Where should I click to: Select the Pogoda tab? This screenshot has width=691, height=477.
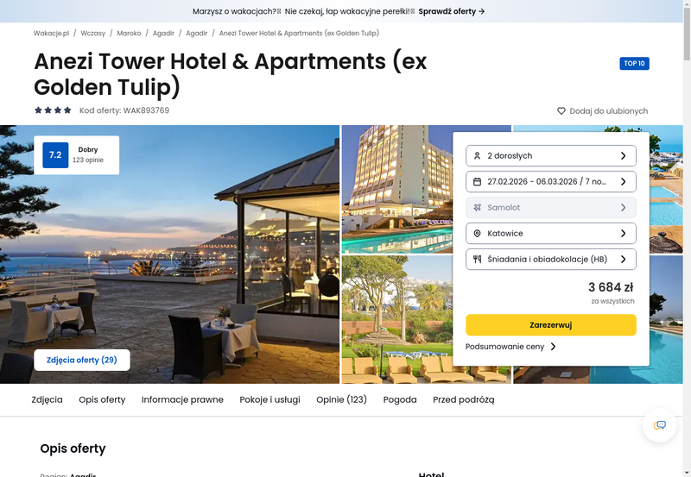click(x=400, y=399)
